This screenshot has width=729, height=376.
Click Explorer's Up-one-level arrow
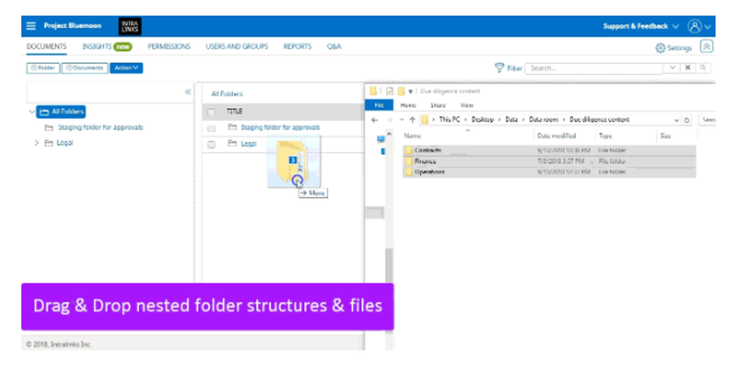pyautogui.click(x=412, y=120)
